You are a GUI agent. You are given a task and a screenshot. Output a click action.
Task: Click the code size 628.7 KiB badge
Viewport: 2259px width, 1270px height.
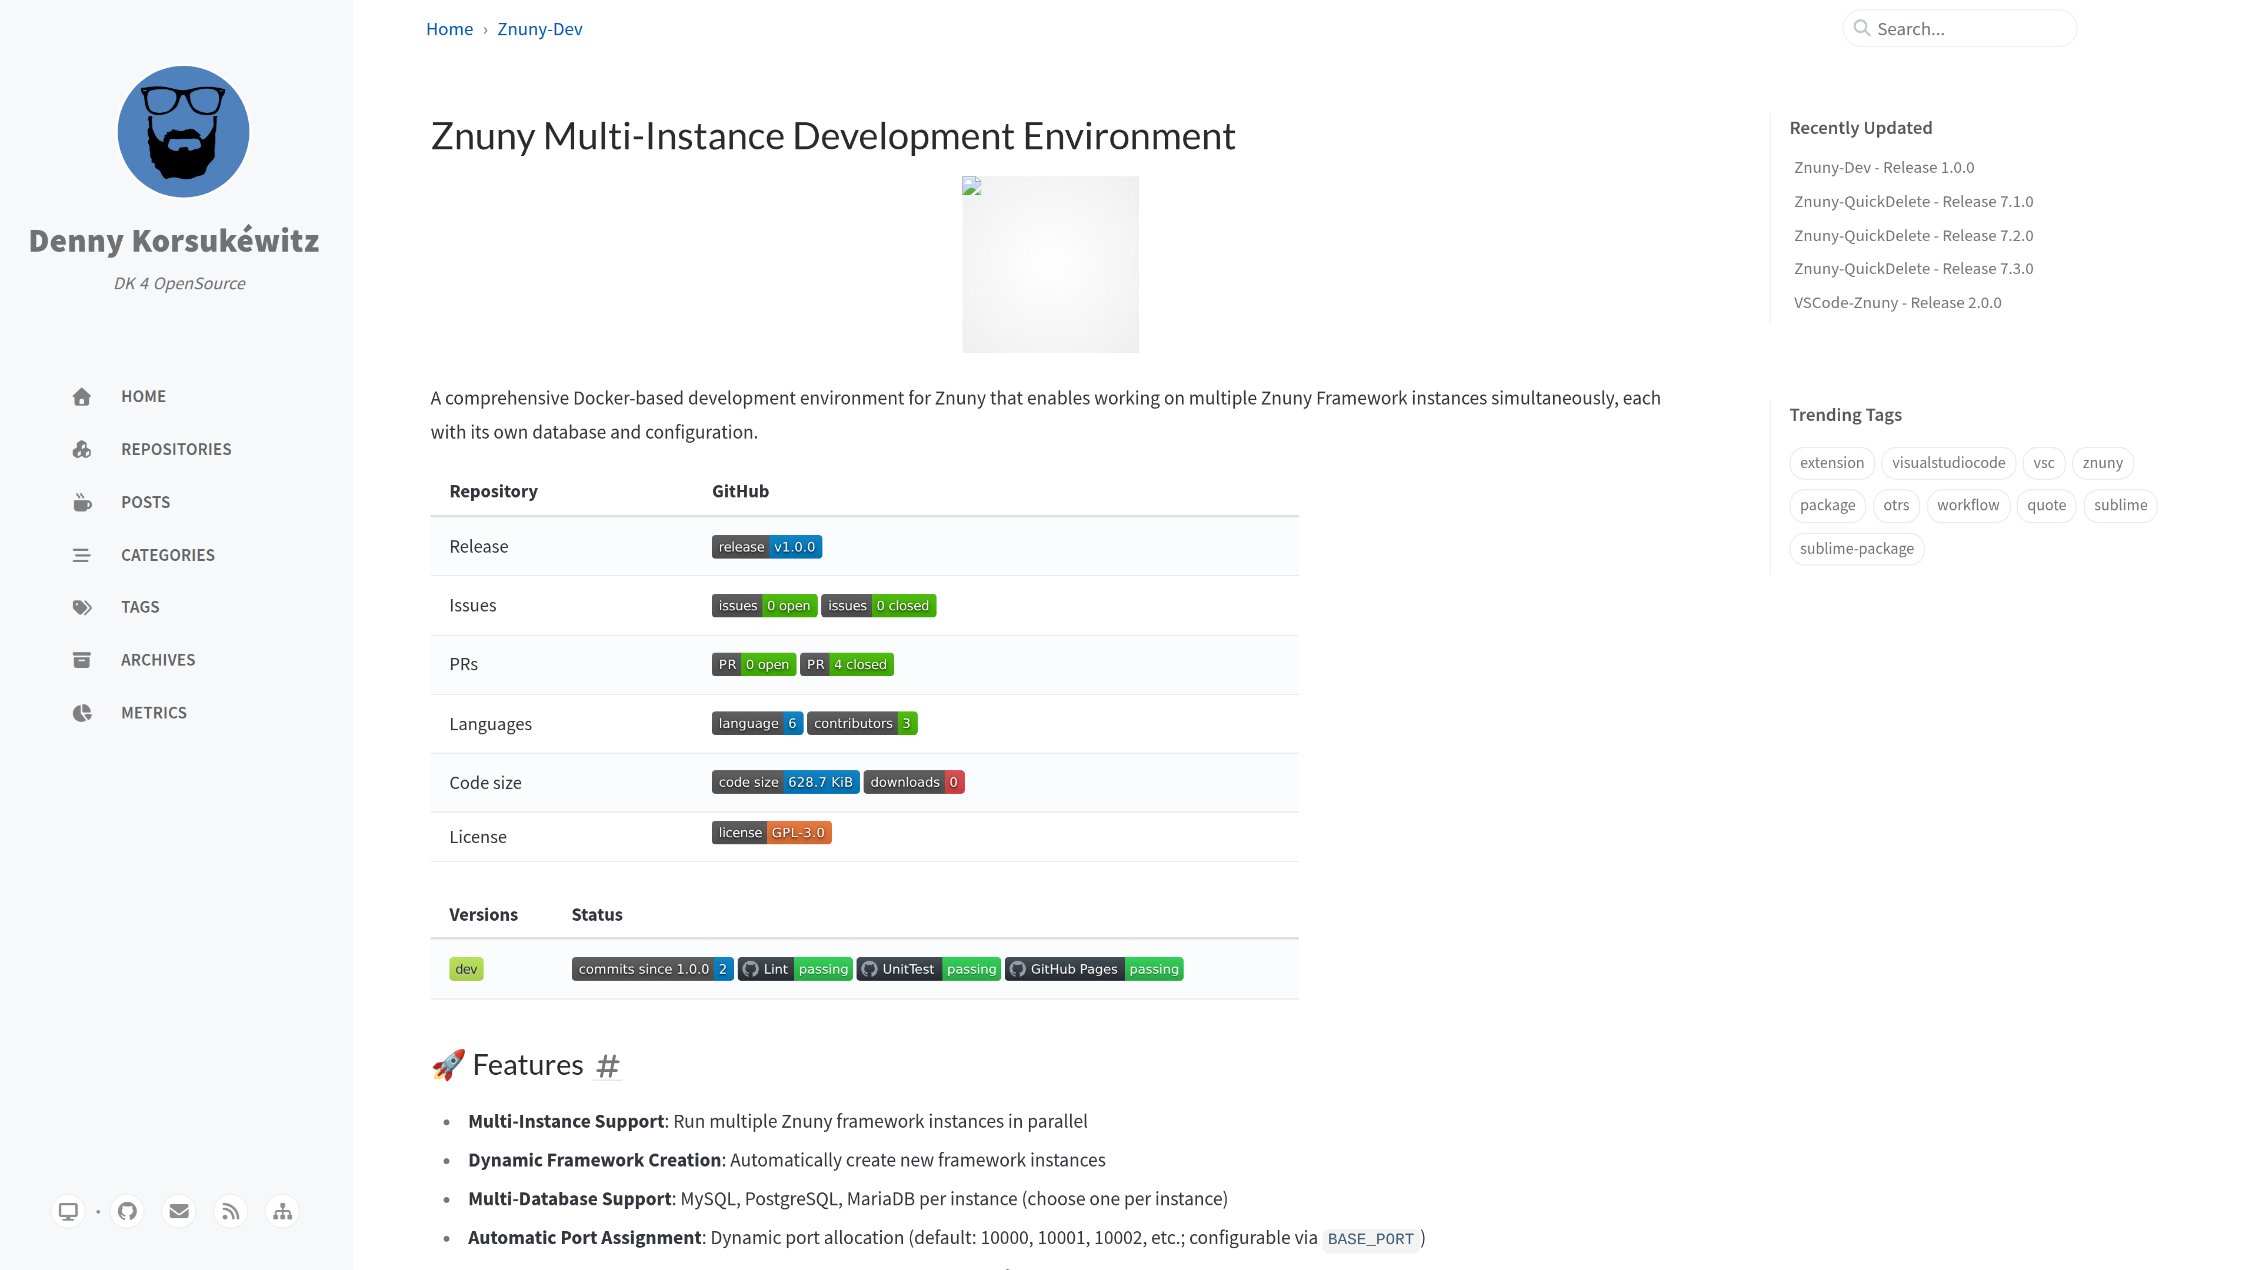click(x=785, y=782)
